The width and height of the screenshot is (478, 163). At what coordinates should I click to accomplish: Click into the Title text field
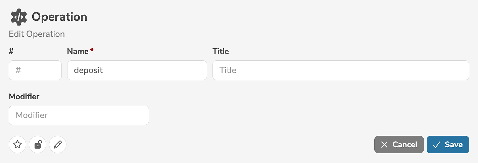(341, 70)
